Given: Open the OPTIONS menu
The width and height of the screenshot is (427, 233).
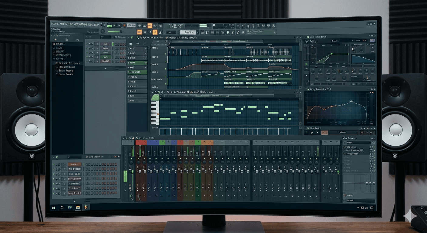Looking at the screenshot, I should click(83, 24).
